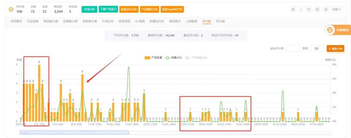The height and width of the screenshot is (138, 351).
Task: Click the 新品数 3 value
Action: [70, 11]
